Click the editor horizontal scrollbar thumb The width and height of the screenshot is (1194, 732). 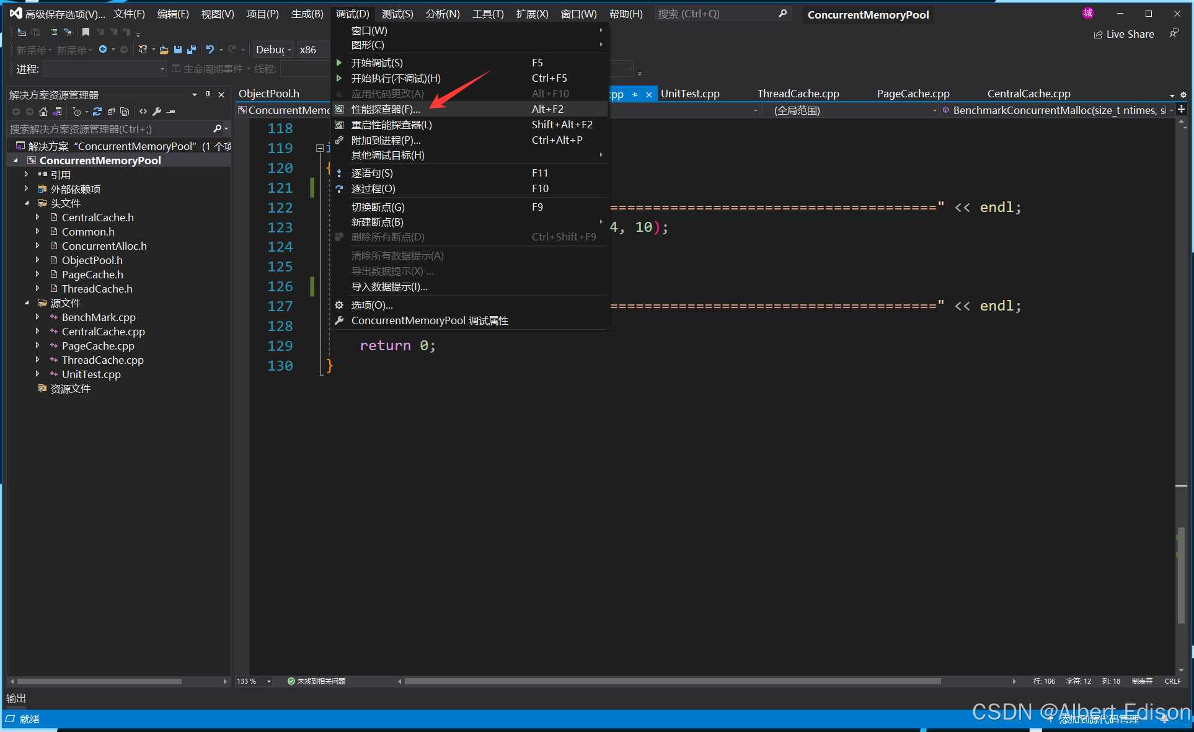672,681
